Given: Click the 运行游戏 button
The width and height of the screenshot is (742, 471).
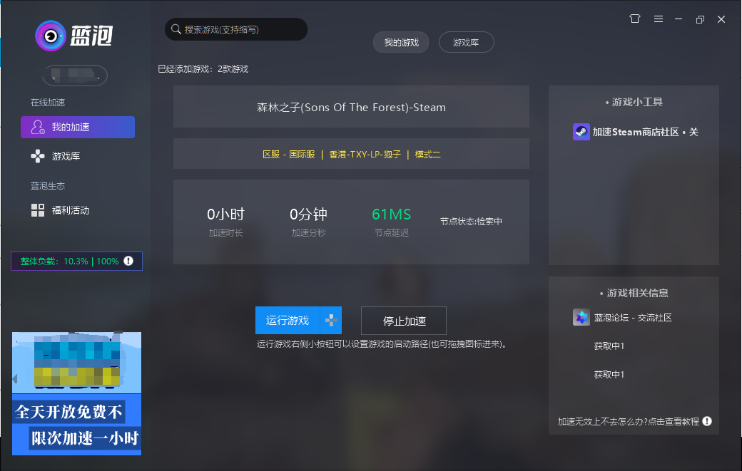Looking at the screenshot, I should point(288,321).
